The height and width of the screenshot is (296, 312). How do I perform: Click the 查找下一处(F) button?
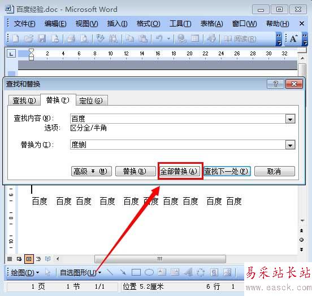(227, 171)
